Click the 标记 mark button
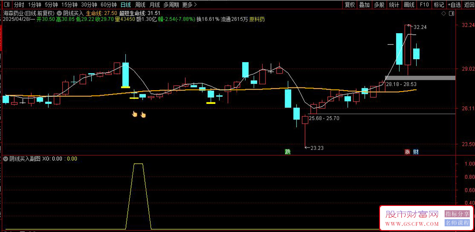The height and width of the screenshot is (232, 475). click(438, 5)
